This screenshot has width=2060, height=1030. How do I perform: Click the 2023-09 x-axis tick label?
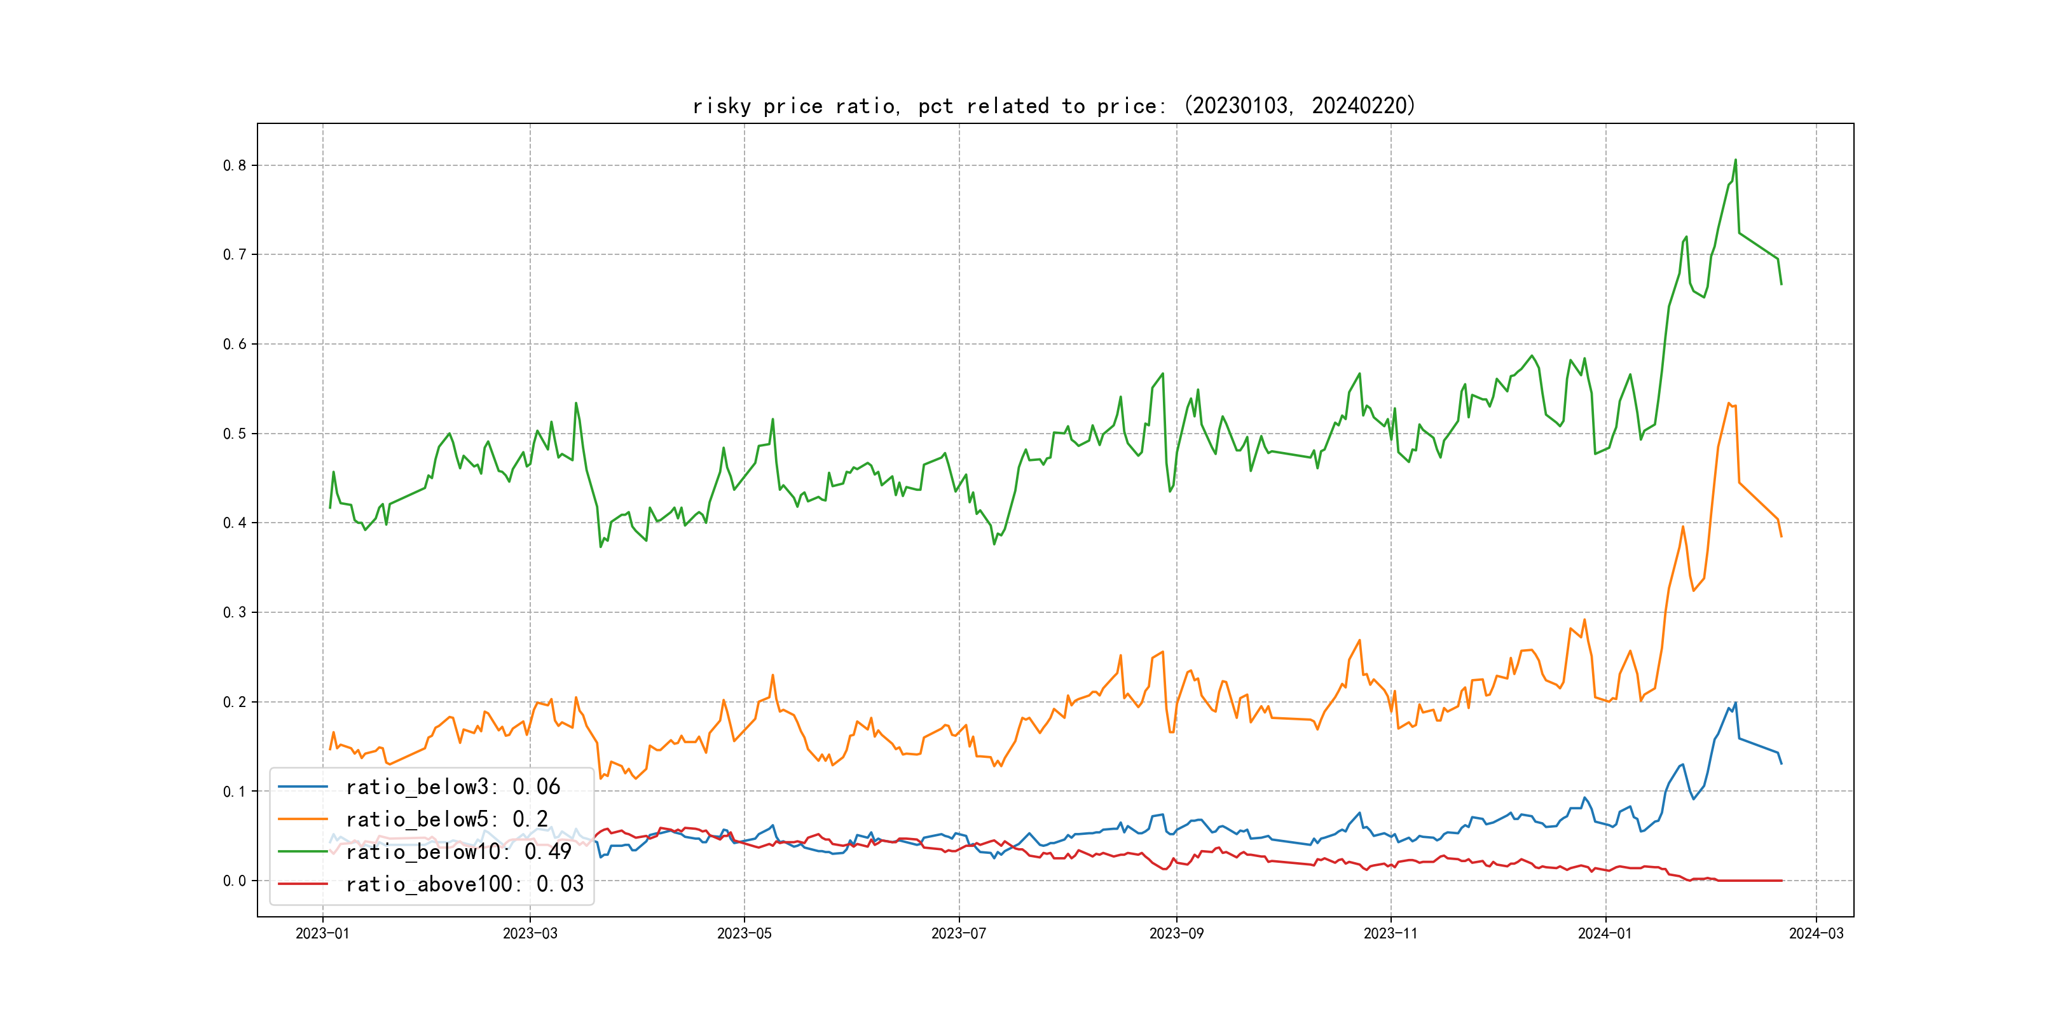1176,933
